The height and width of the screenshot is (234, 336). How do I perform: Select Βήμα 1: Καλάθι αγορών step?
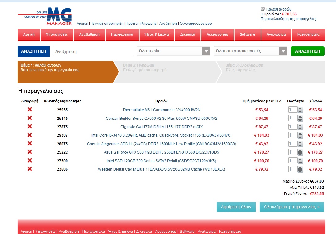68,72
